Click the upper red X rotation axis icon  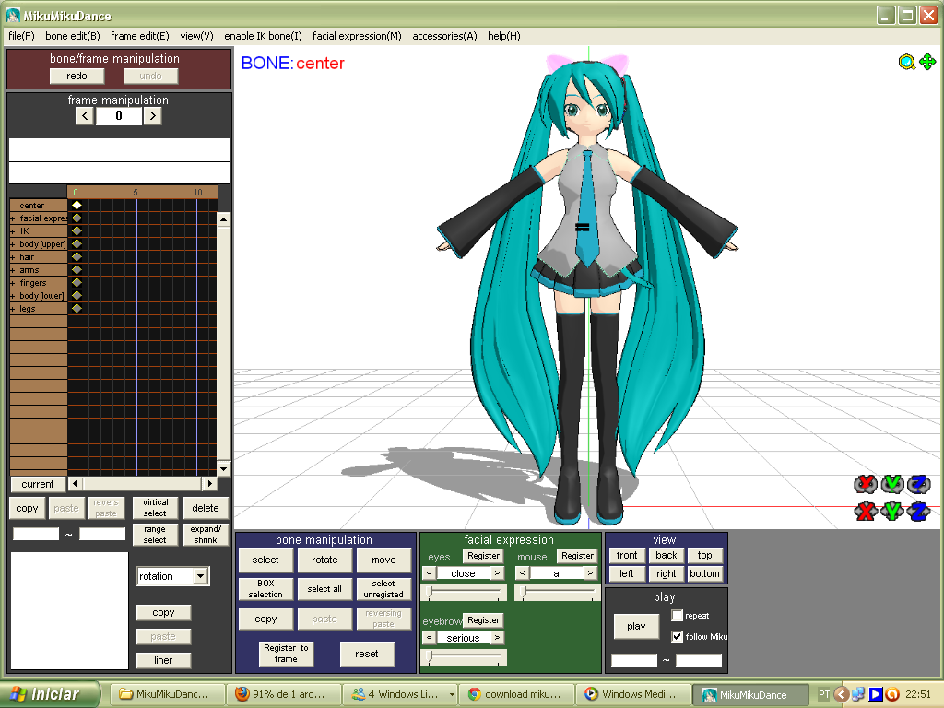[866, 483]
